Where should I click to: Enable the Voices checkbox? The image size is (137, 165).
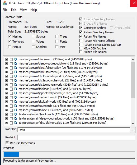point(33,41)
